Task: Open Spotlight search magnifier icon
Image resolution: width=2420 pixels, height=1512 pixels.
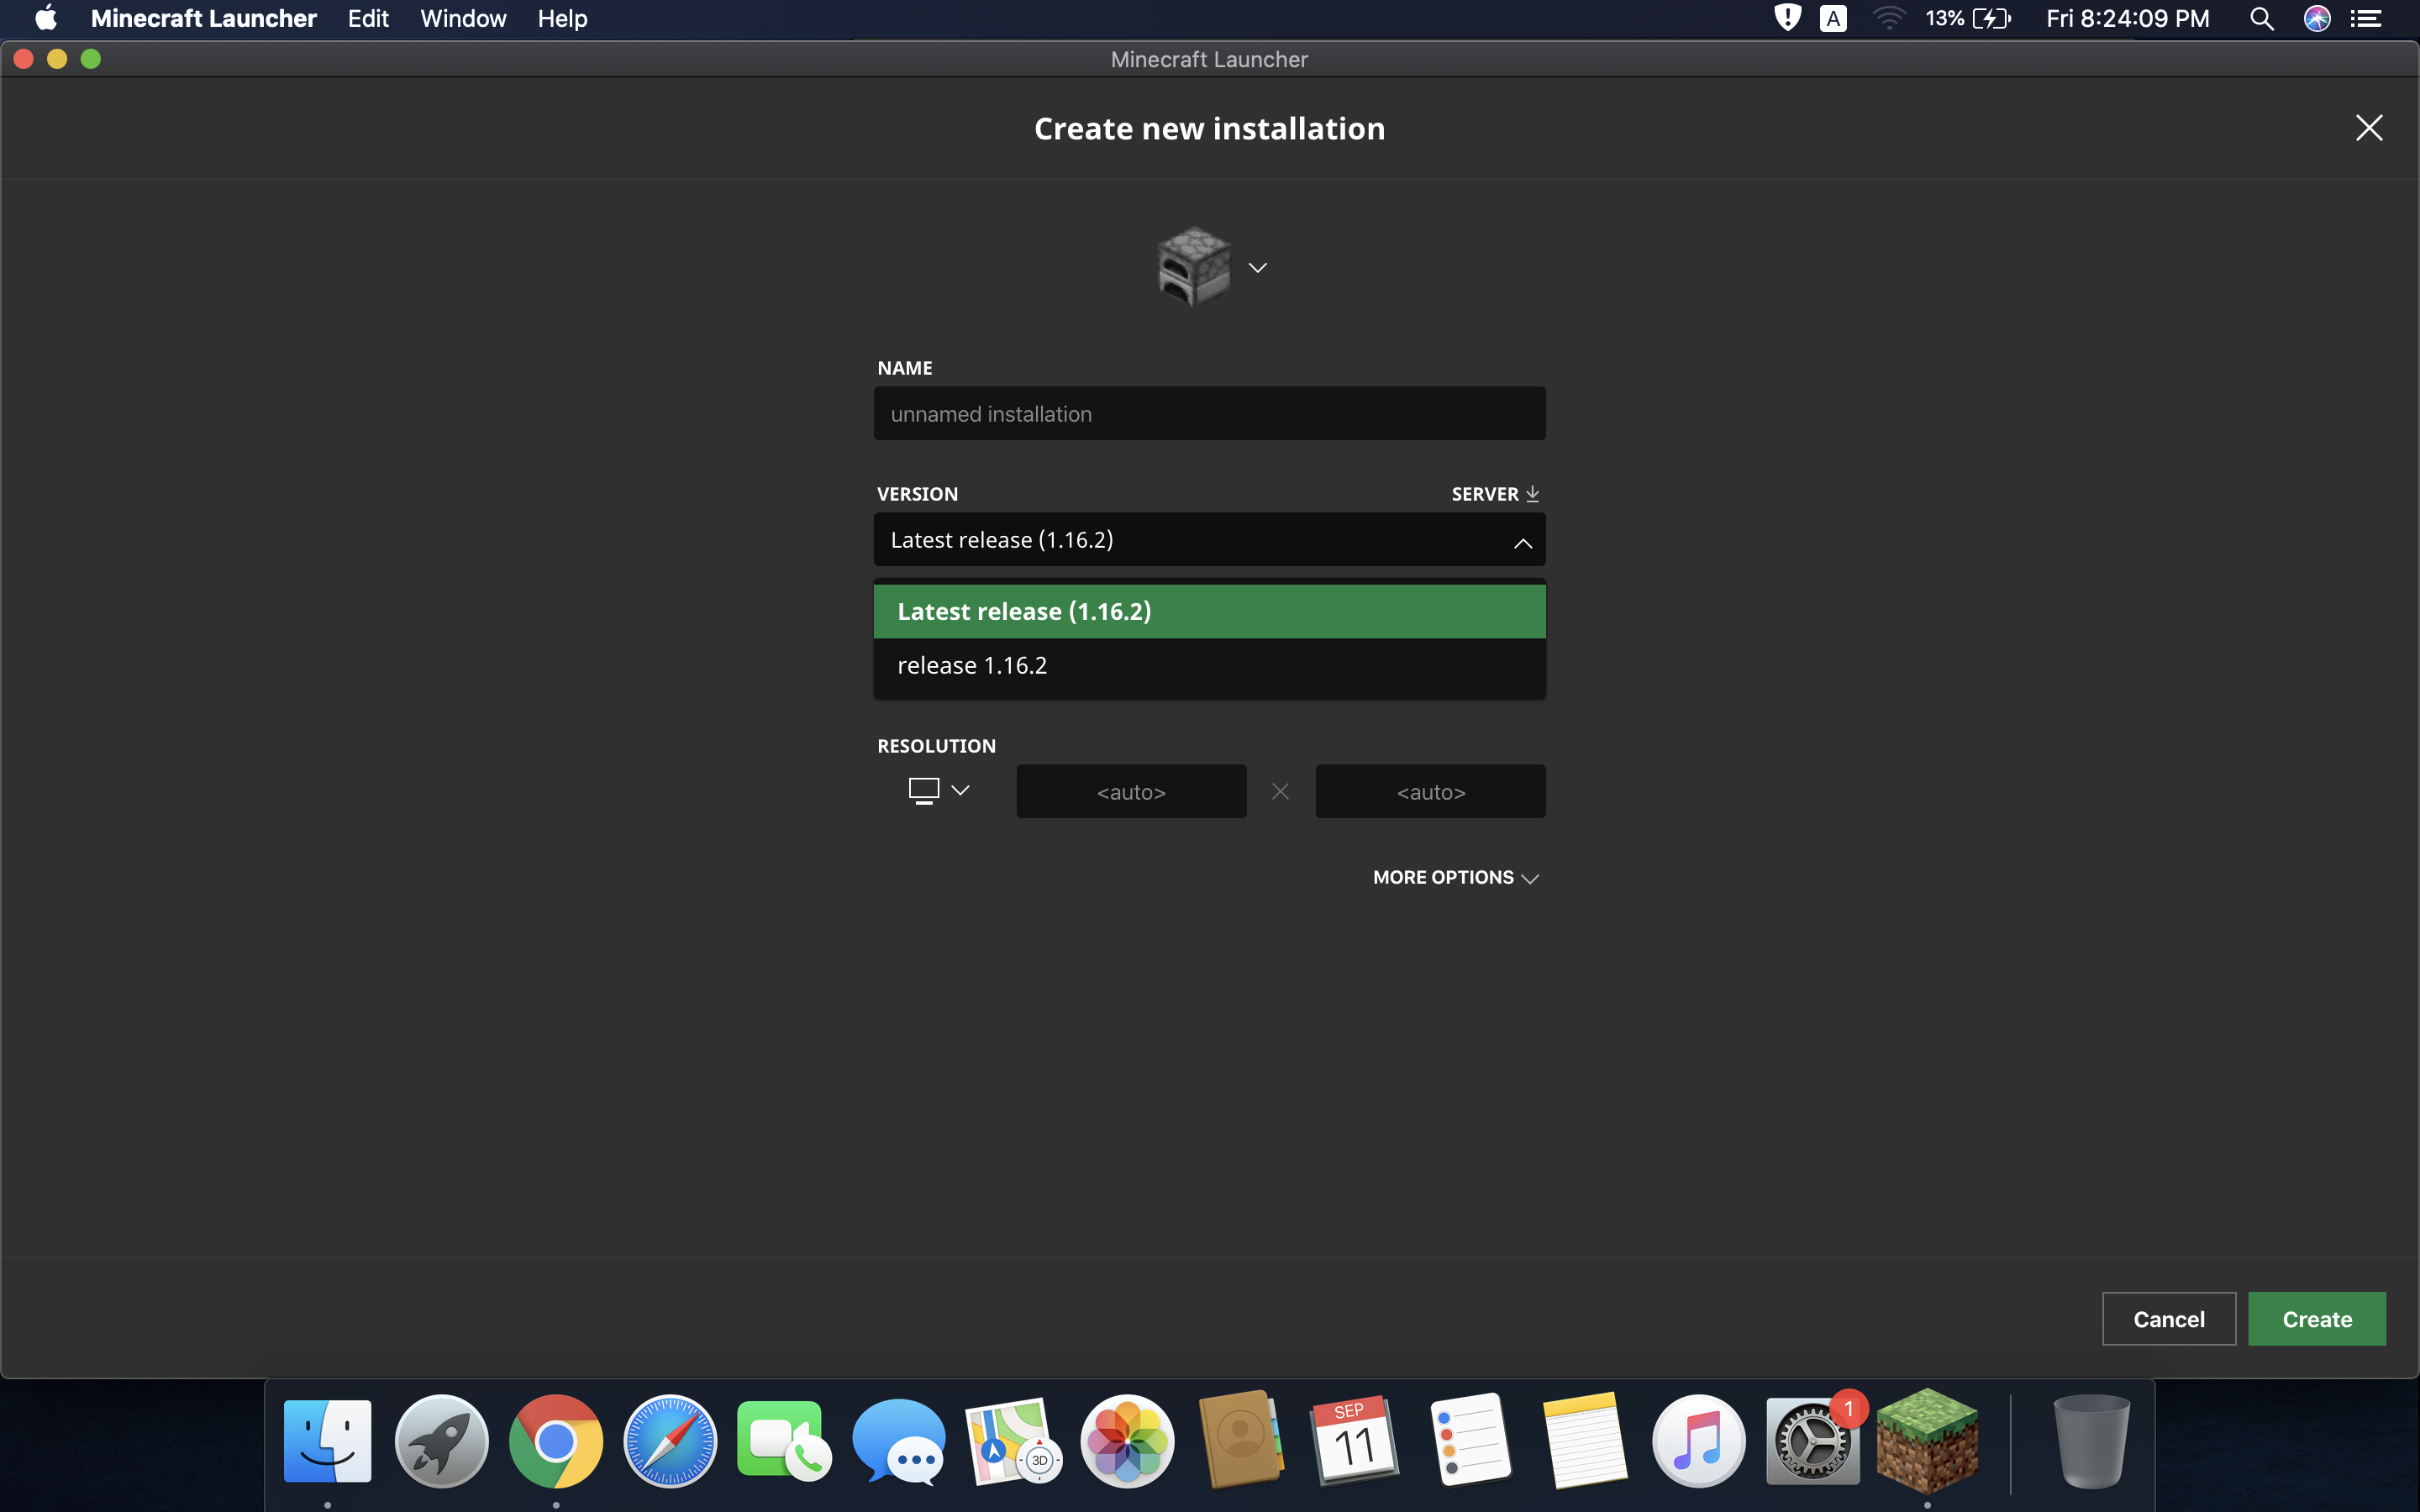Action: pos(2261,19)
